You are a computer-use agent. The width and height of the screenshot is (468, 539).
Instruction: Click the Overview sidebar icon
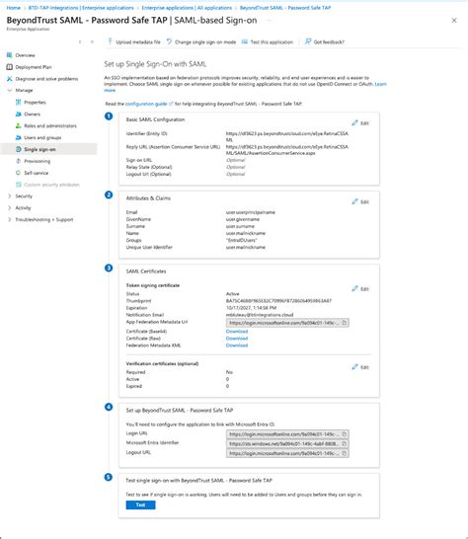click(x=9, y=55)
